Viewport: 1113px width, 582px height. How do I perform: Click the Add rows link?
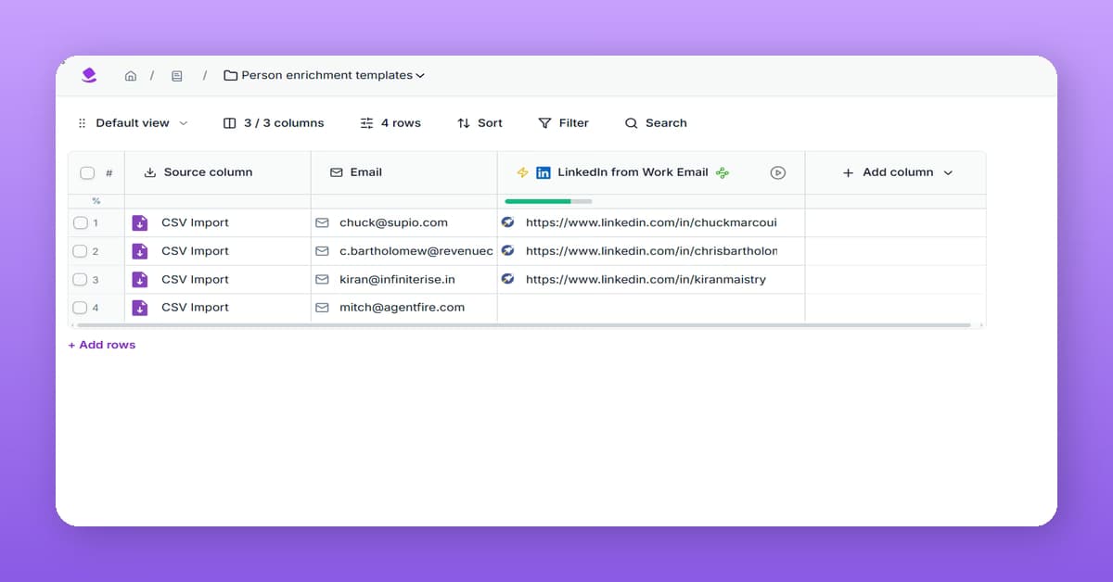(x=101, y=345)
